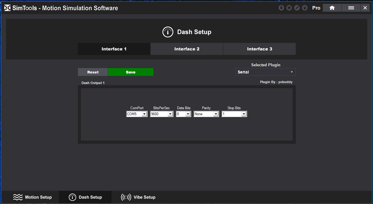Click the 'Stop Bits' field label
This screenshot has width=373, height=204.
click(234, 108)
